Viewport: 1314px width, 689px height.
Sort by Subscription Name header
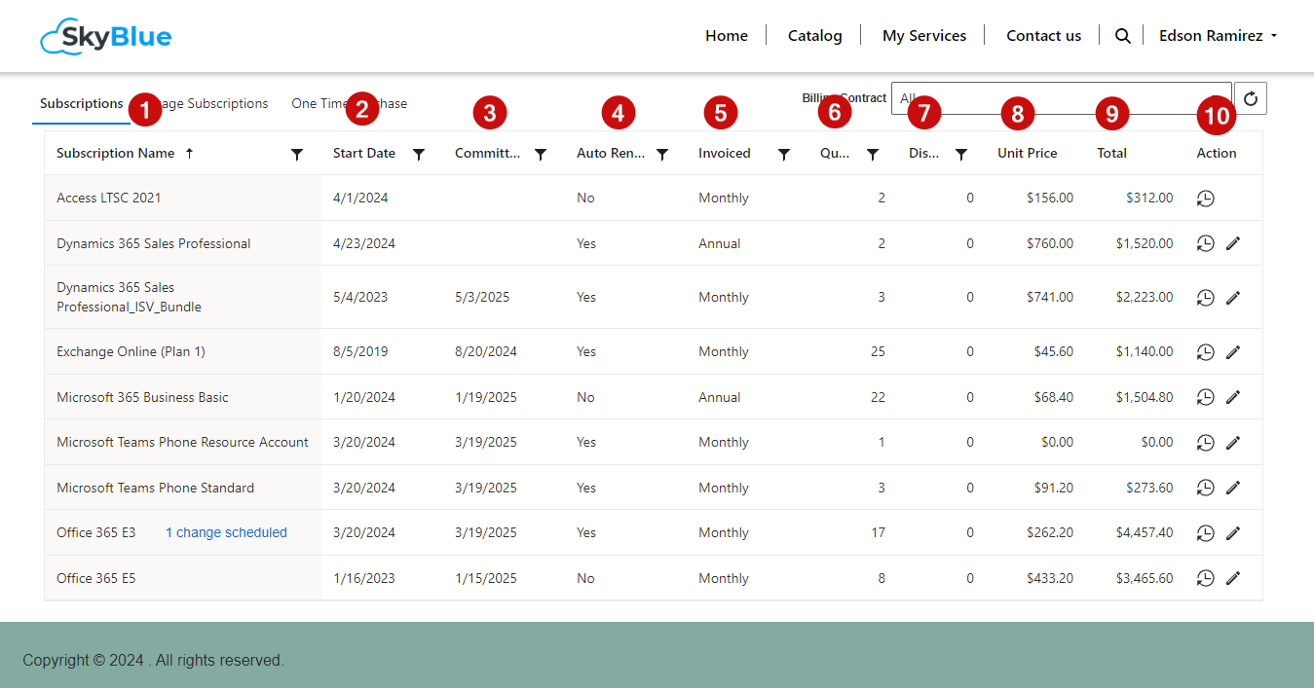click(x=116, y=154)
